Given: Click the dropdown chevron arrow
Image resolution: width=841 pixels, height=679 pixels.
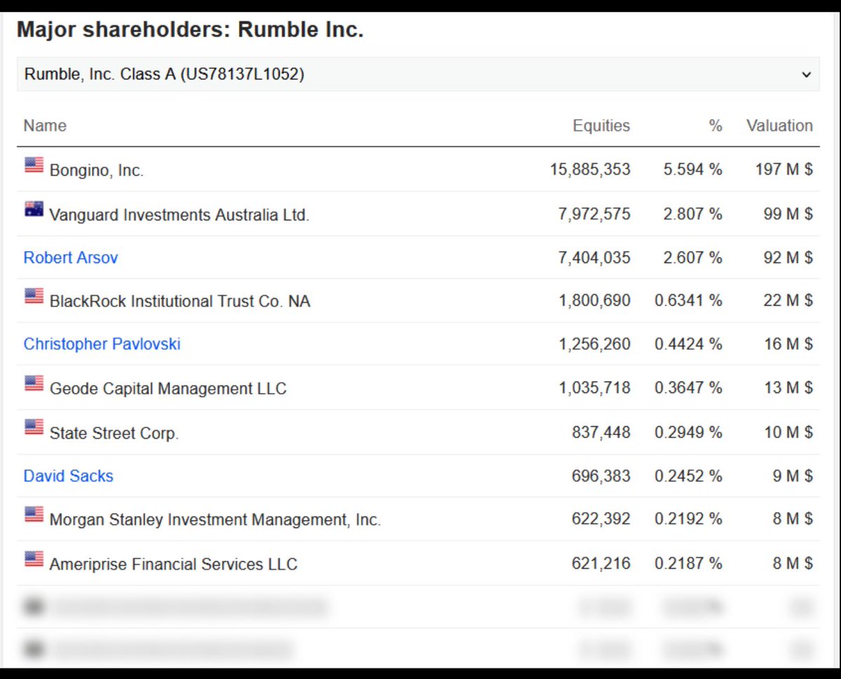Looking at the screenshot, I should click(x=806, y=74).
